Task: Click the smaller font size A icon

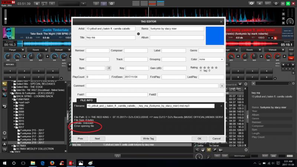Action: coord(4,138)
